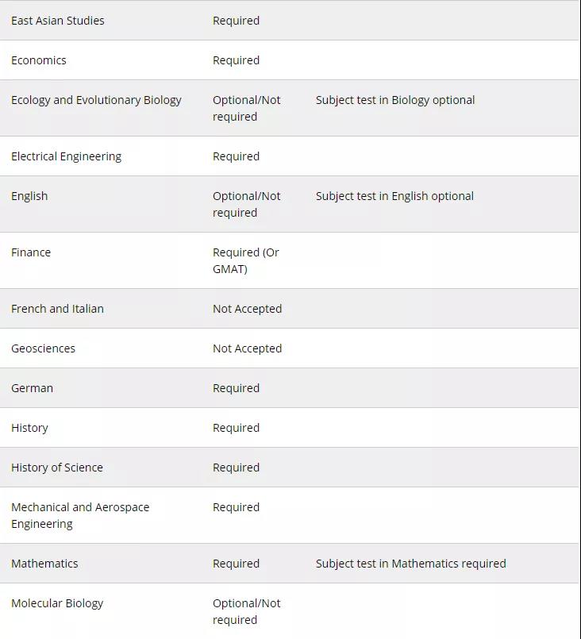Select Mechanical and Aerospace Engineering label

[x=80, y=515]
